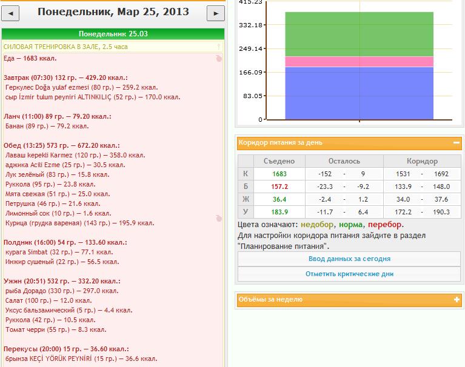This screenshot has height=367, width=465.
Task: Expand the 'Объёмы за неделю' panel
Action: click(x=457, y=299)
